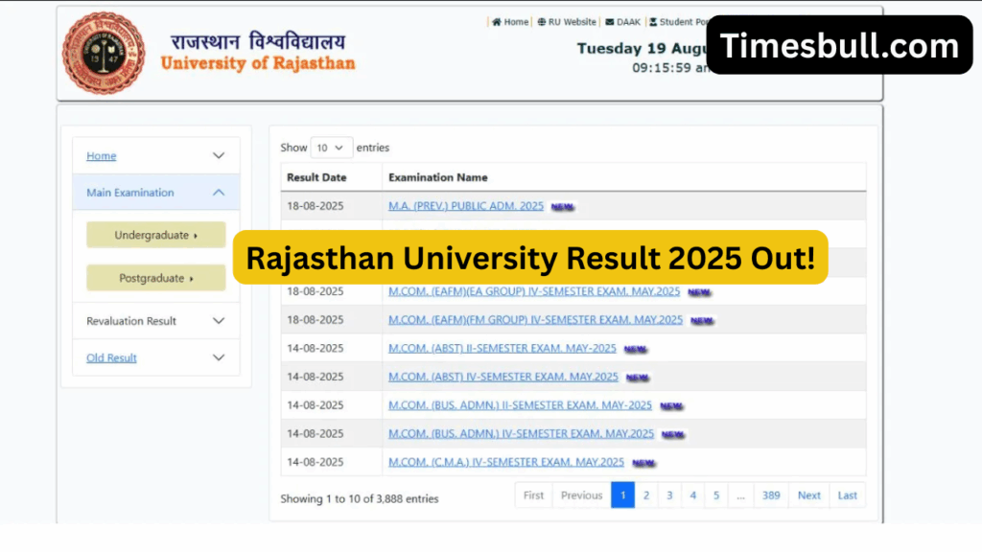The image size is (982, 552).
Task: Open M.COM. (BUS. ADMN.) II-SEMESTER EXAM result
Action: pos(519,405)
